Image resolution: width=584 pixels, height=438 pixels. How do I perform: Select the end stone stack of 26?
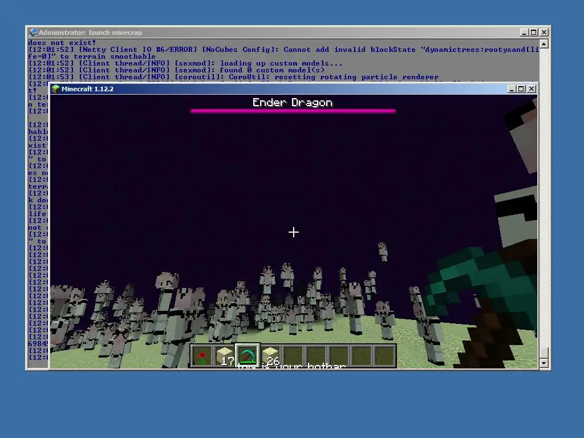(271, 356)
